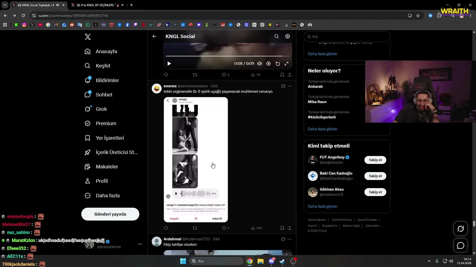Mute the KNGL Social Topluluk browser tab
Viewport: 476px width, 267px height.
[57, 5]
